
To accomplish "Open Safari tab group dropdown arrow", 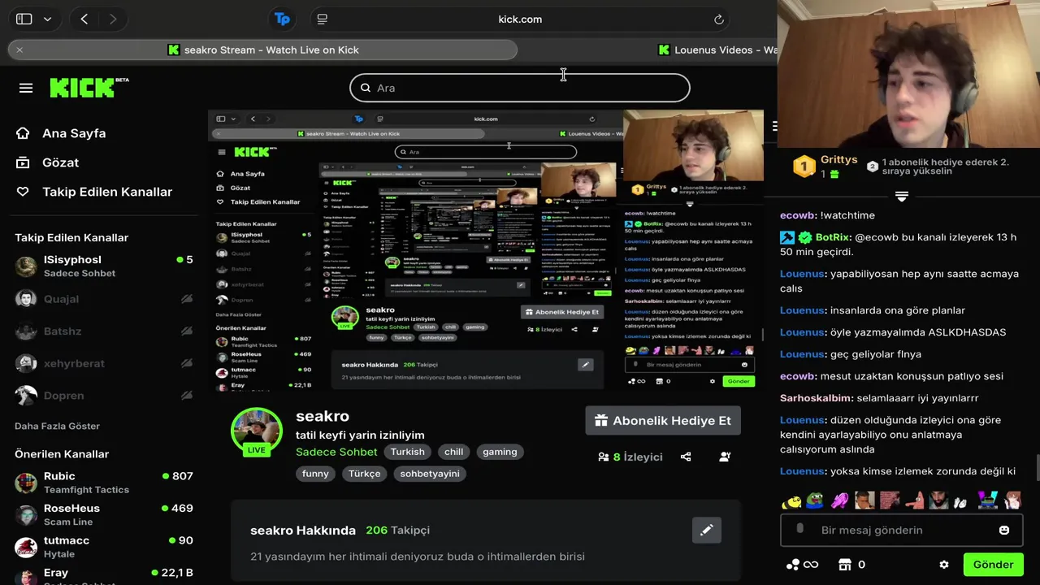I will 47,19.
